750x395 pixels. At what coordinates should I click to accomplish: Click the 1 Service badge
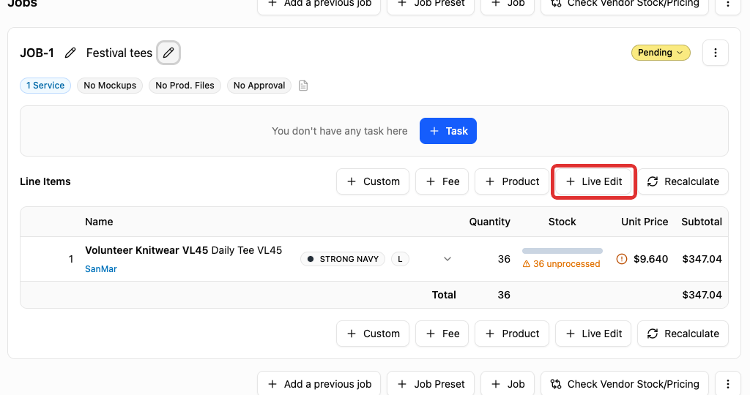pos(45,86)
